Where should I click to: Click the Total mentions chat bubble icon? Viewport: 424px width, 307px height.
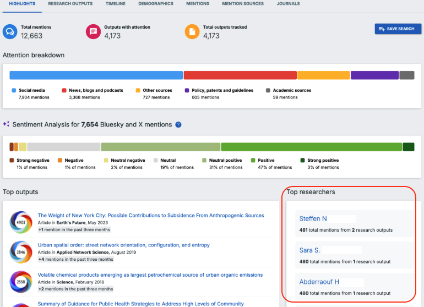point(10,31)
